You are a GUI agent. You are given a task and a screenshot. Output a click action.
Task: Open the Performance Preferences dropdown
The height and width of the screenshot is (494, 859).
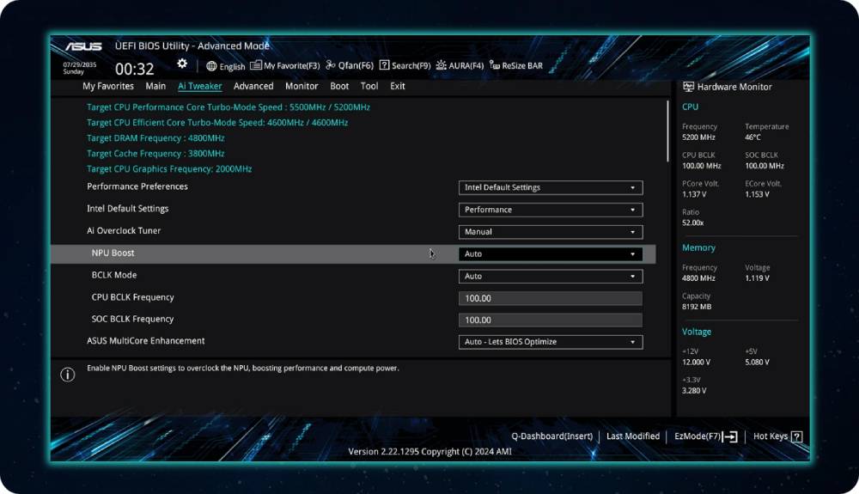551,187
